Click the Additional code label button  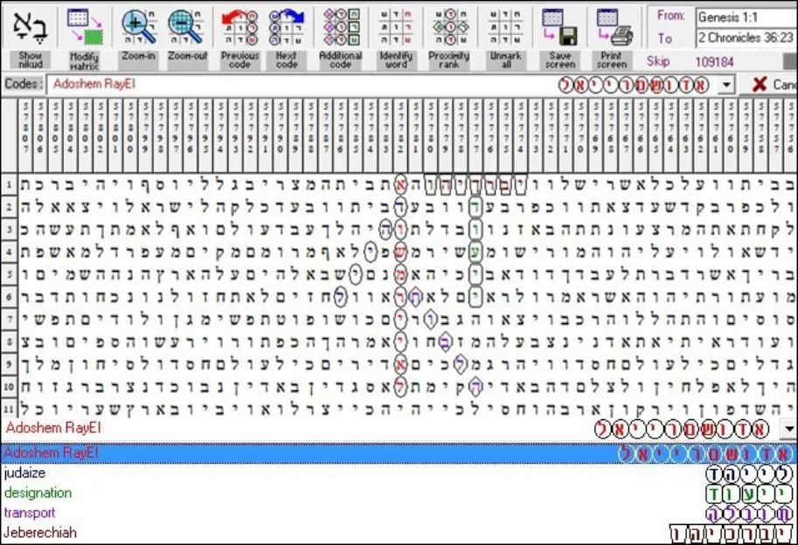pos(341,60)
